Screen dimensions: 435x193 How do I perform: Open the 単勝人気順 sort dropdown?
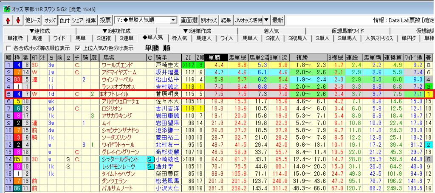pos(173,20)
